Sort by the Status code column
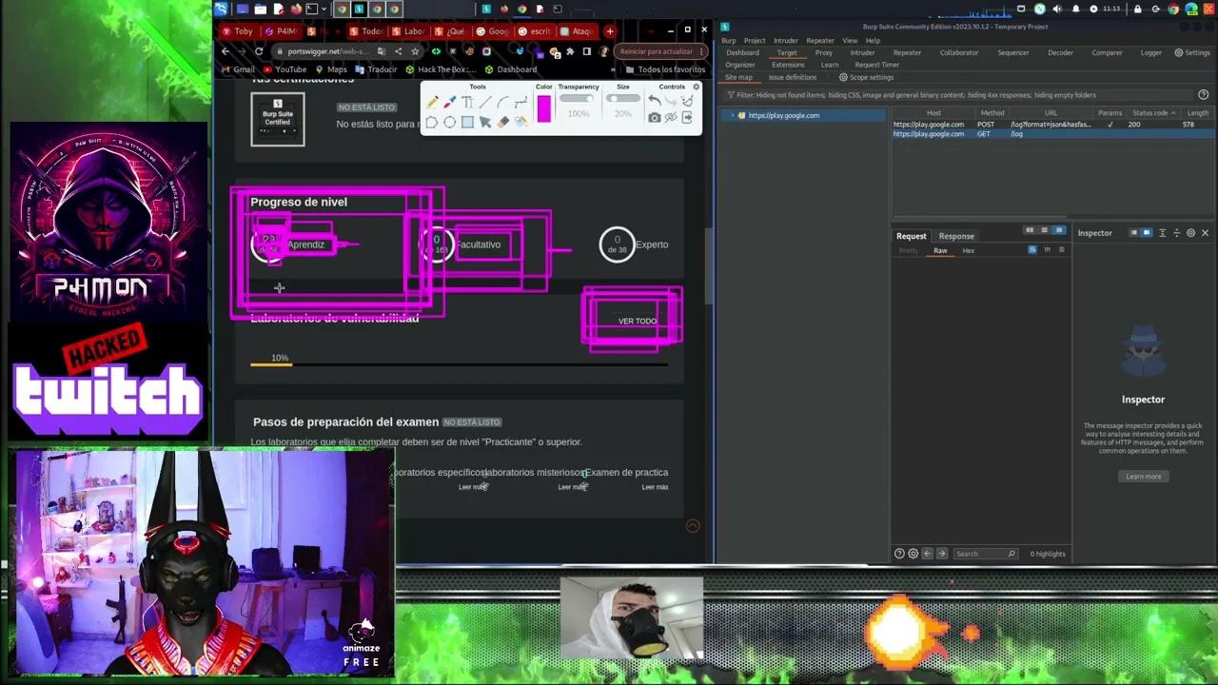1218x685 pixels. 1152,112
